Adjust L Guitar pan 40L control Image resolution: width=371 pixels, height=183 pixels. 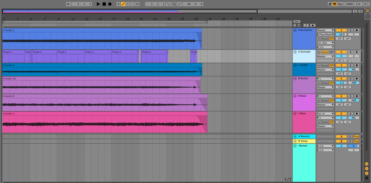tap(354, 69)
